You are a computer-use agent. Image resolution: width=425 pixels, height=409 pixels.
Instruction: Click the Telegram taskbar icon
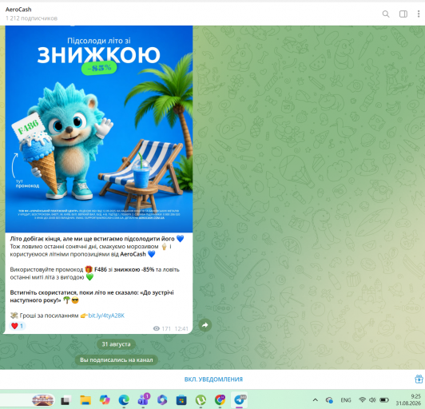240,399
